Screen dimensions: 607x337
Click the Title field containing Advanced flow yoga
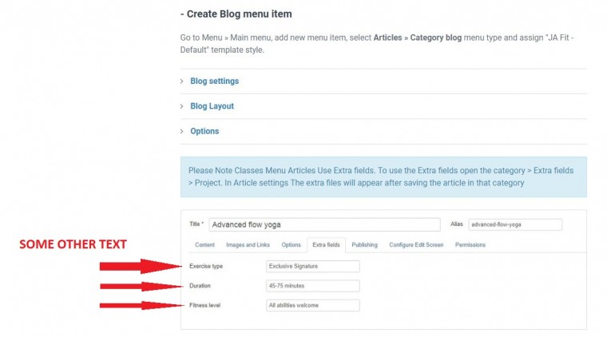click(323, 224)
